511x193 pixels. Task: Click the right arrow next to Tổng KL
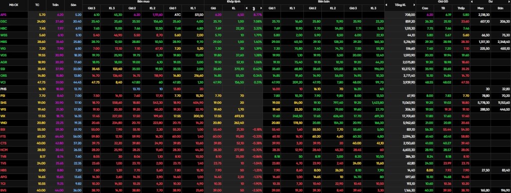tap(415, 5)
